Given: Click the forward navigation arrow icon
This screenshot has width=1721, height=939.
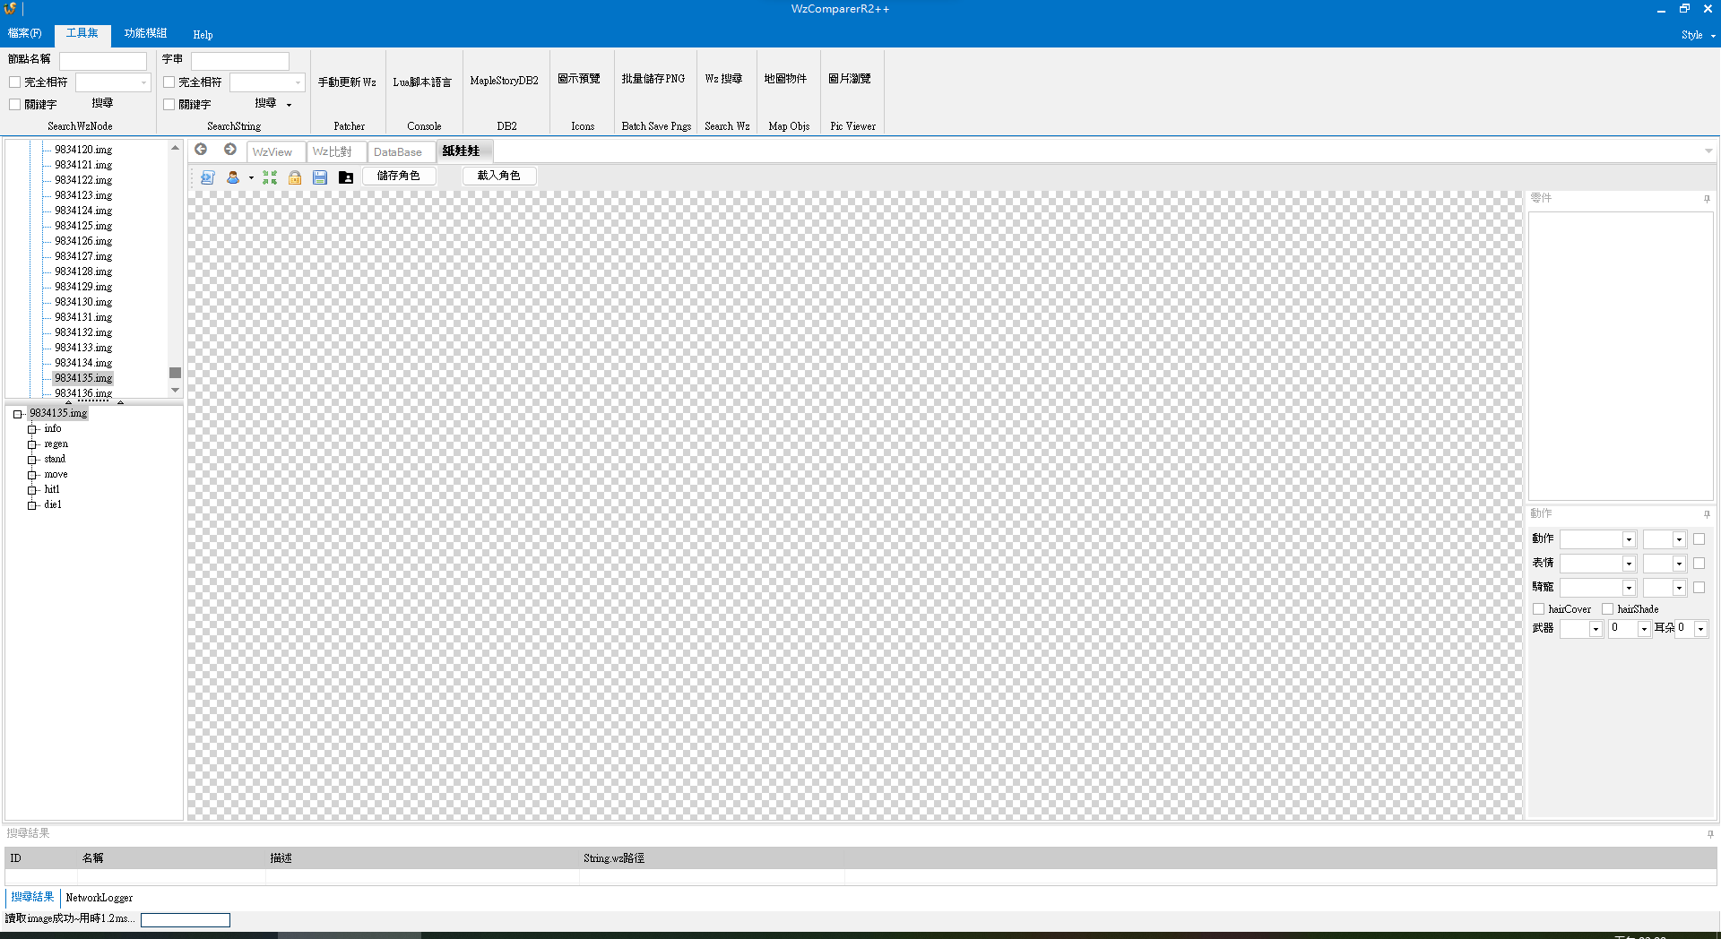Looking at the screenshot, I should point(230,150).
